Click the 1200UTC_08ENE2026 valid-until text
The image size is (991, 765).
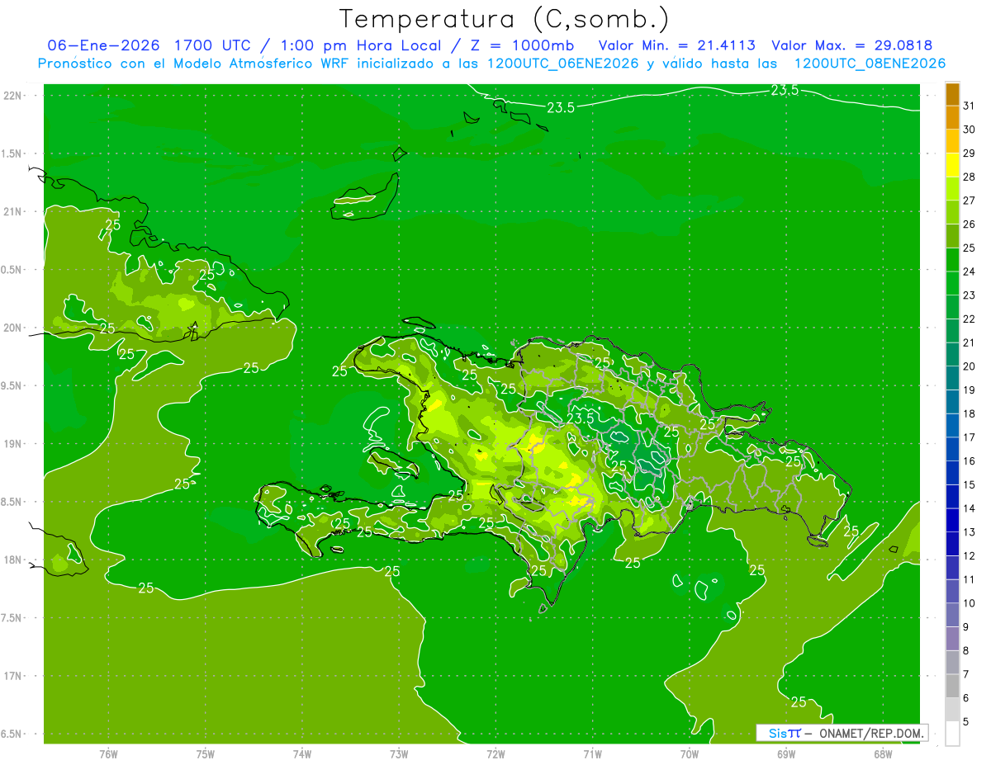click(870, 64)
